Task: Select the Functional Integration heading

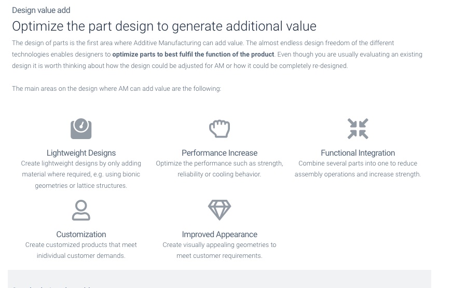Action: tap(358, 153)
